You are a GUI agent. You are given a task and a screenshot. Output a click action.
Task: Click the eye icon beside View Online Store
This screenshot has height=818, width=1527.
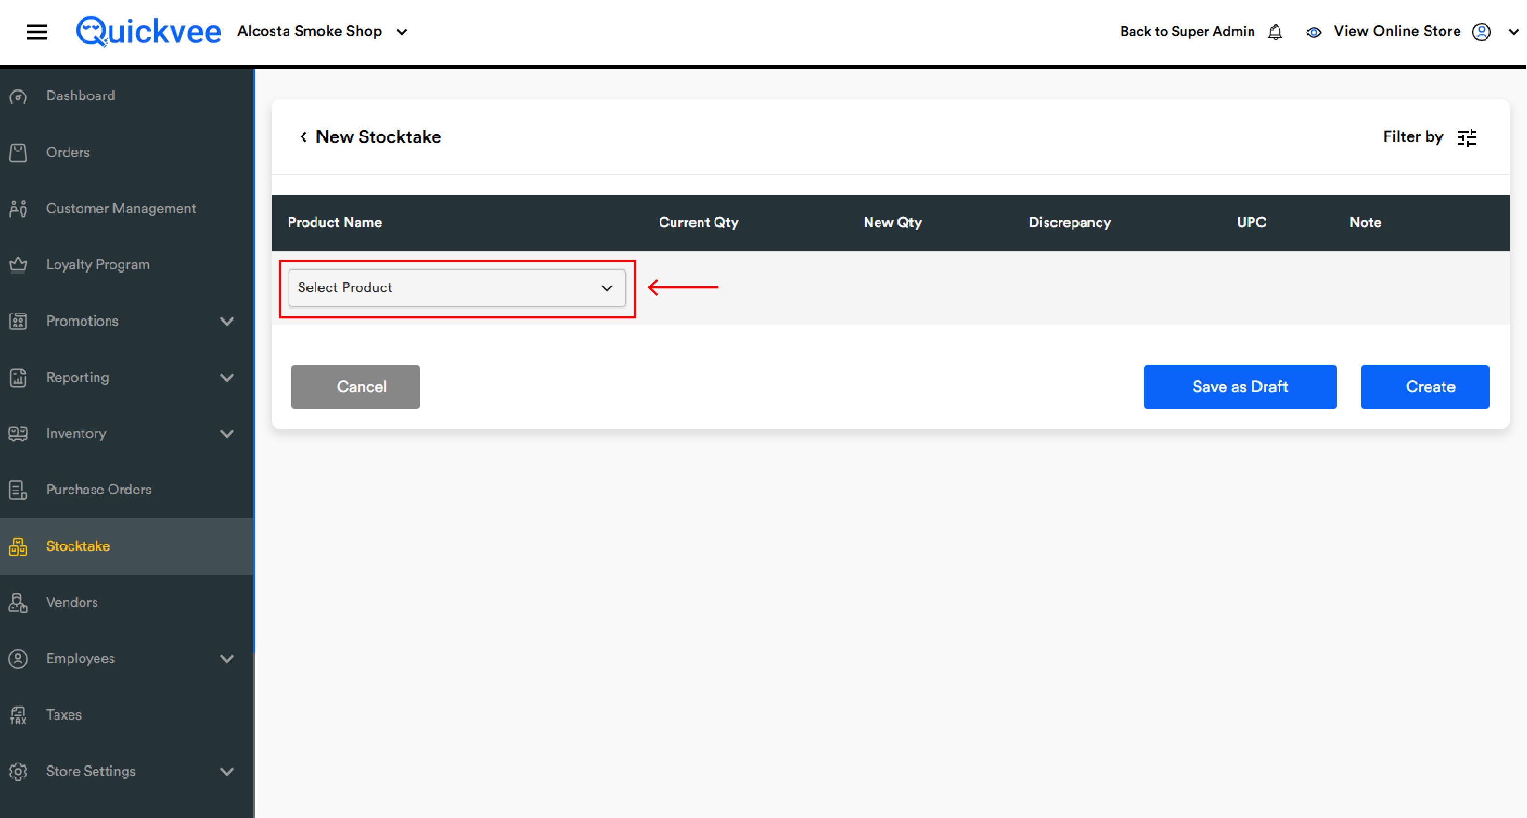point(1313,33)
